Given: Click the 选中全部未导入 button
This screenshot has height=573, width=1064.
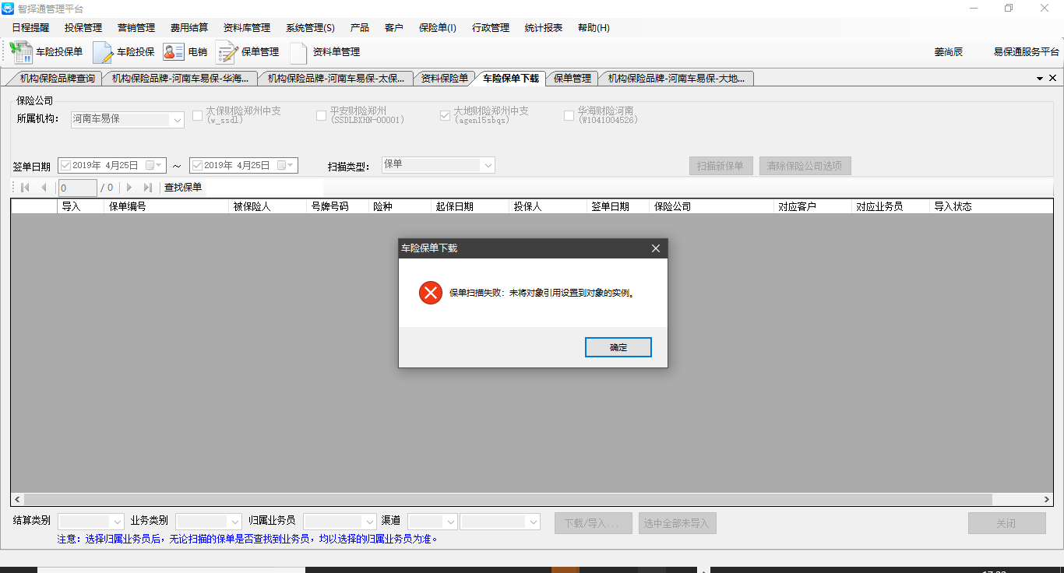Looking at the screenshot, I should pyautogui.click(x=678, y=523).
